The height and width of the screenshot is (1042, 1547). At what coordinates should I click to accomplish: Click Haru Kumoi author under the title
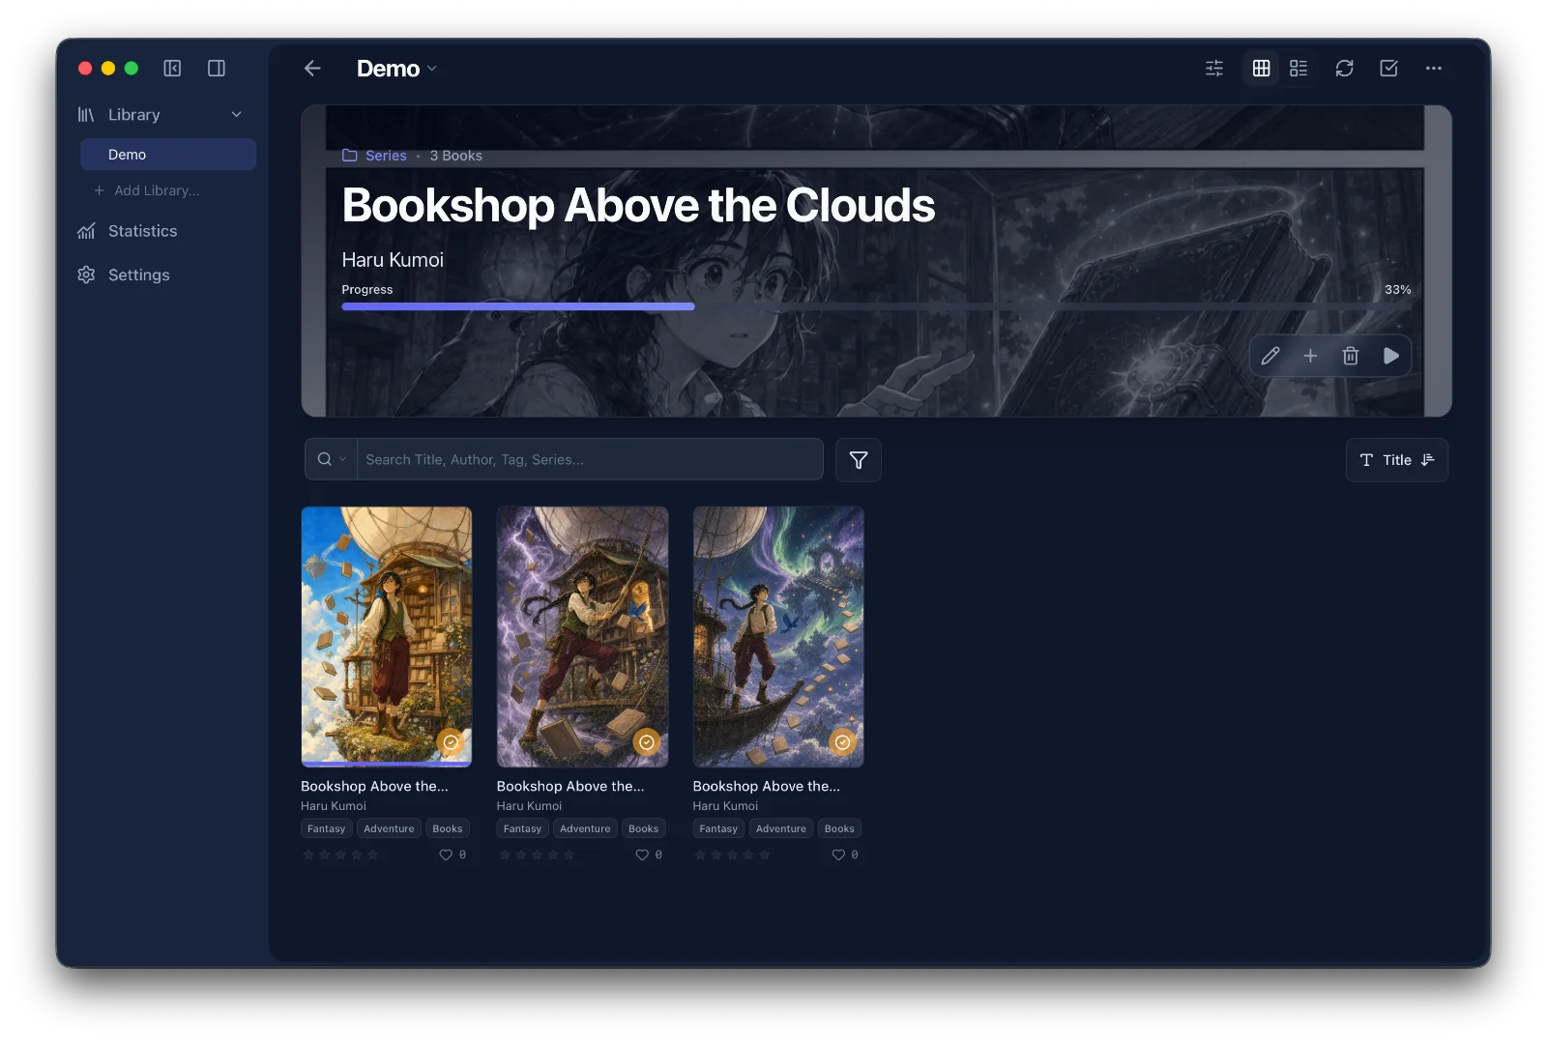(393, 260)
